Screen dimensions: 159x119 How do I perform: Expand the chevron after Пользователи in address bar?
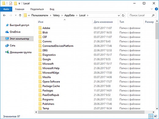[50, 16]
